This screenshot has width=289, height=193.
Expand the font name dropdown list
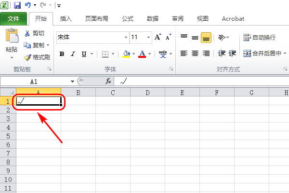pos(126,37)
